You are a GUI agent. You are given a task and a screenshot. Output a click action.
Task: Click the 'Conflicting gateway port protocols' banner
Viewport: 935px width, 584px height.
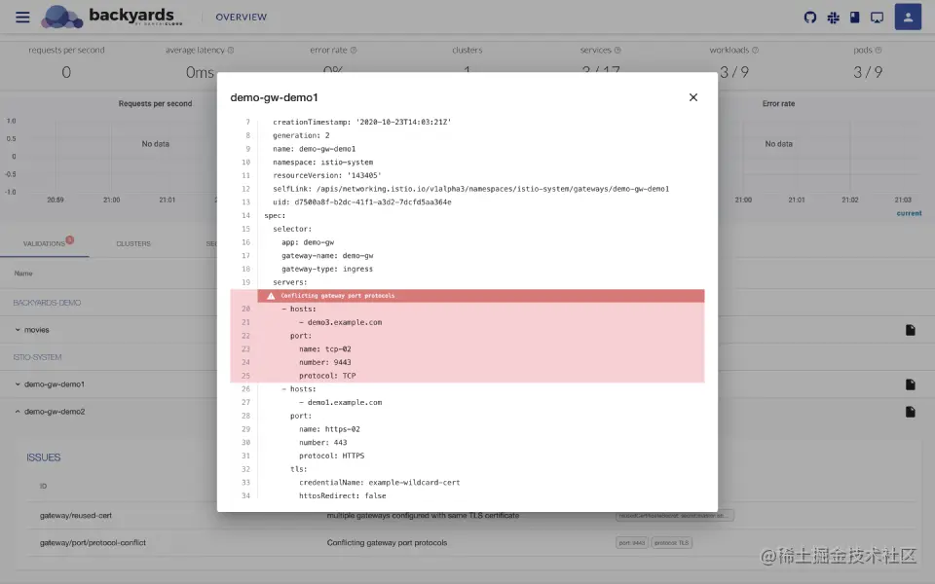coord(480,296)
